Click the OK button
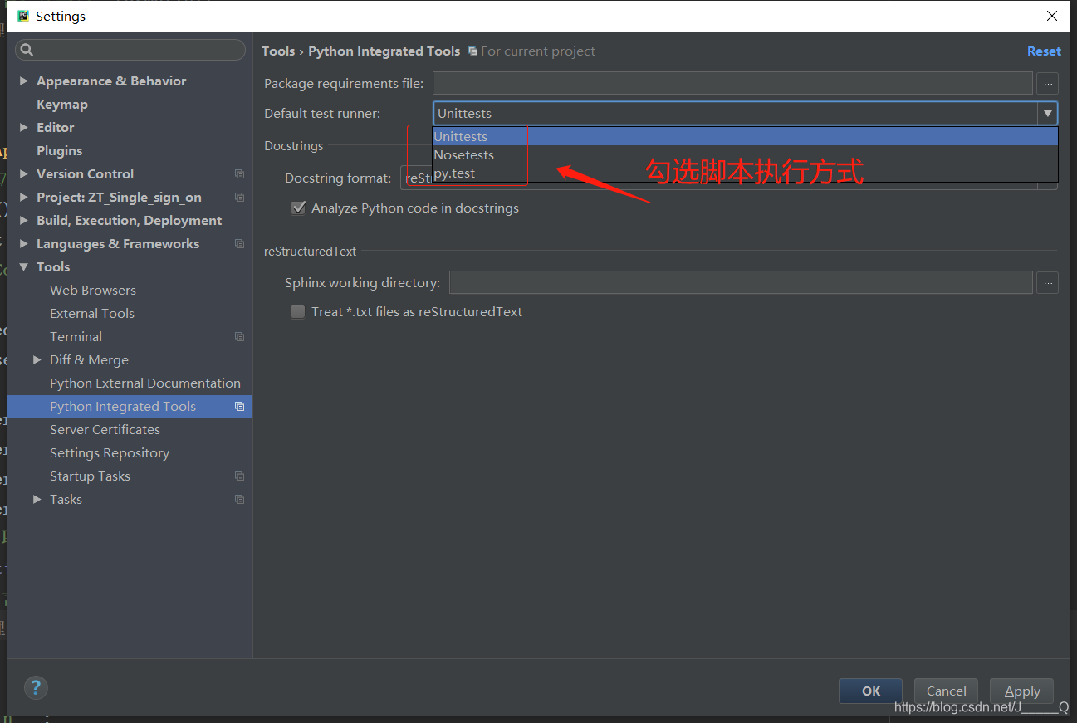 click(871, 691)
